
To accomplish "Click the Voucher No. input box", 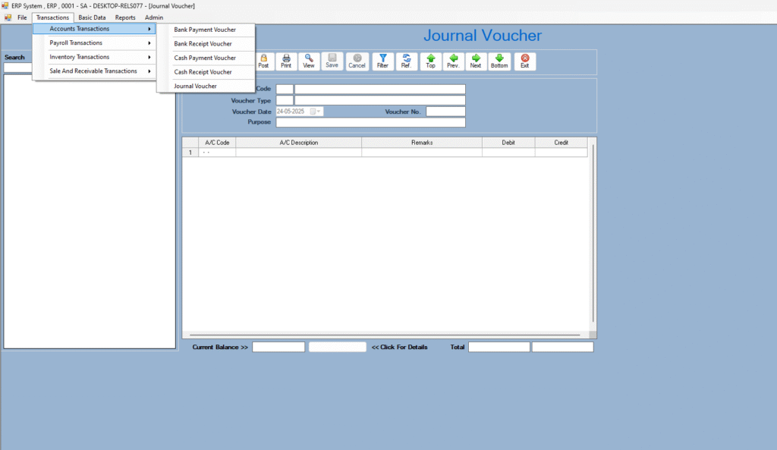I will coord(445,112).
